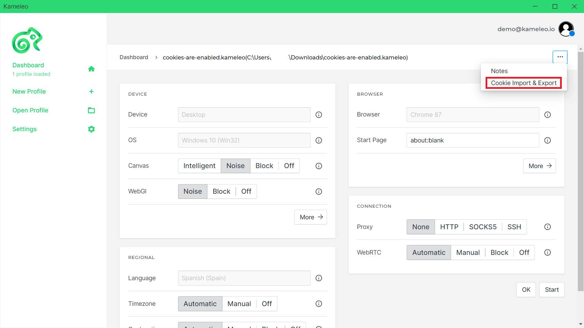
Task: Open the Language Spanish (Spain) dropdown
Action: pyautogui.click(x=244, y=278)
